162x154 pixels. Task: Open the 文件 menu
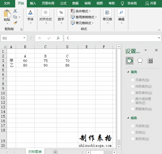[x=7, y=3]
